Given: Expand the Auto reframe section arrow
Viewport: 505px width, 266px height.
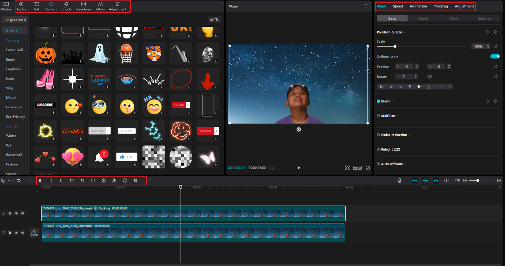Looking at the screenshot, I should (405, 164).
